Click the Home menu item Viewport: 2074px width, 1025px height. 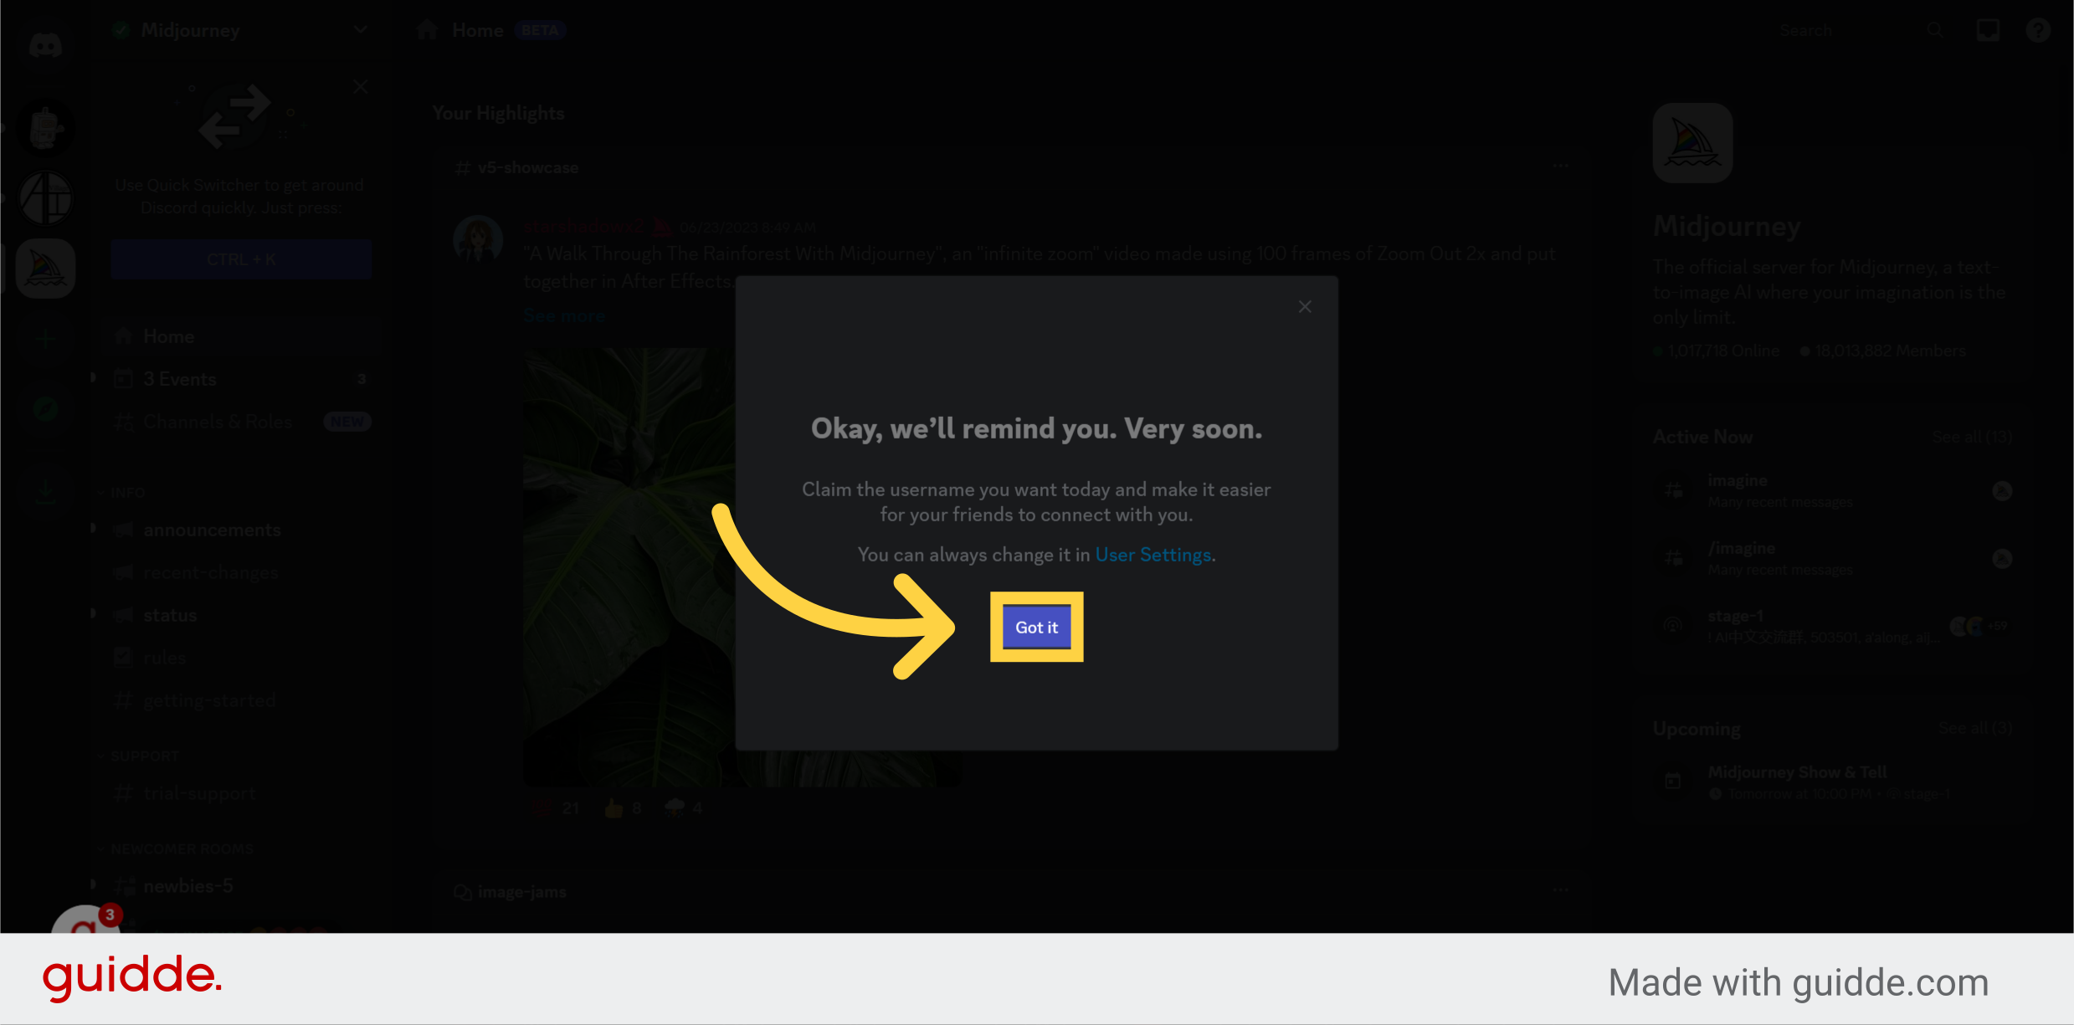point(168,336)
